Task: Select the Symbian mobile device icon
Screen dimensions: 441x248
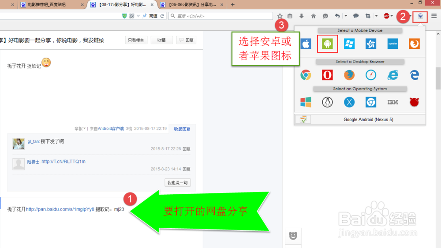Action: (392, 44)
